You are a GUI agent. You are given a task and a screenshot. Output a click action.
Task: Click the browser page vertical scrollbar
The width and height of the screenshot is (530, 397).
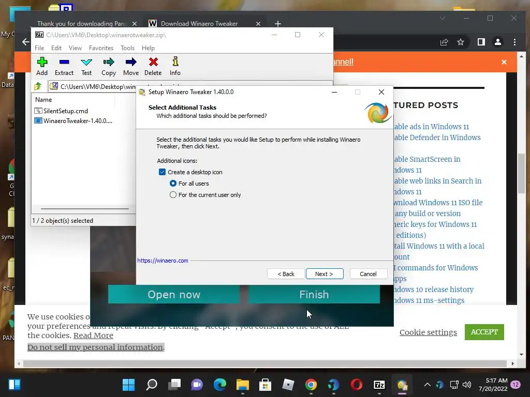coord(521,174)
